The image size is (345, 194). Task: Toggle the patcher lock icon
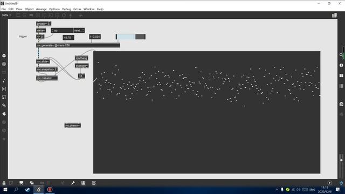tap(4, 183)
